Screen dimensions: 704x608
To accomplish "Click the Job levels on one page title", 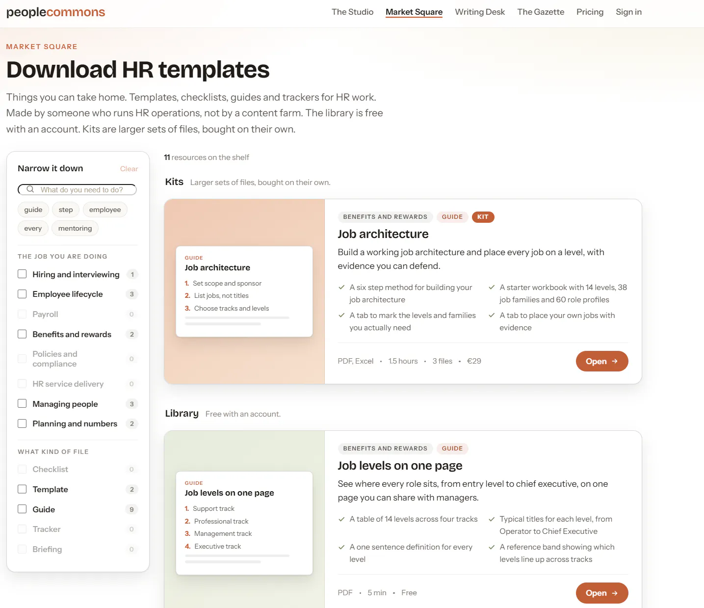I will [400, 466].
